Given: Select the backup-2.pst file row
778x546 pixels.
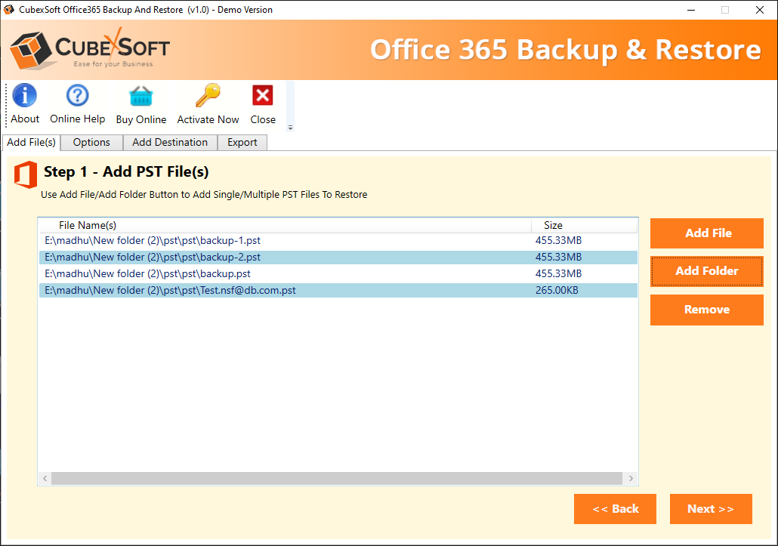Looking at the screenshot, I should (x=338, y=258).
